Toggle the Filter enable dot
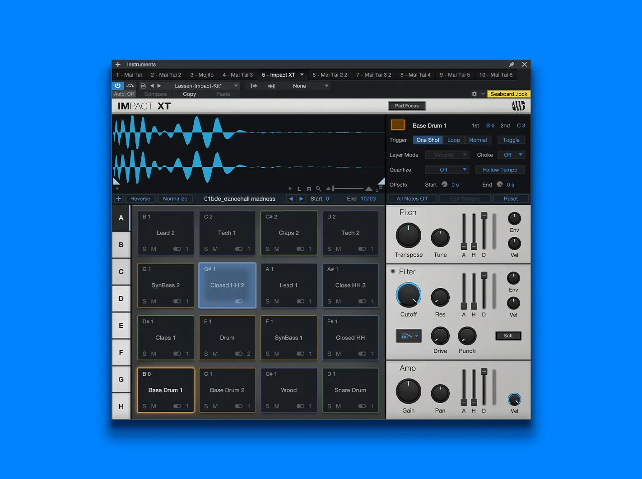Image resolution: width=642 pixels, height=479 pixels. pos(393,272)
